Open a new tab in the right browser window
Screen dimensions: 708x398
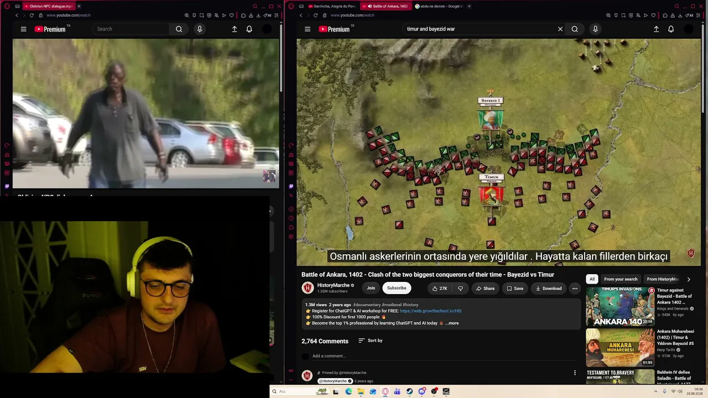coord(469,6)
